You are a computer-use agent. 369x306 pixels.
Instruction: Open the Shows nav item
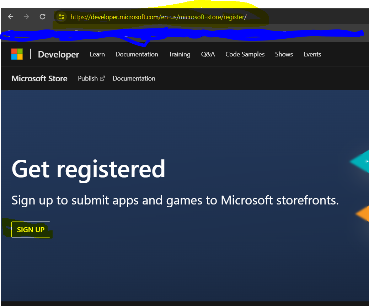(x=284, y=54)
